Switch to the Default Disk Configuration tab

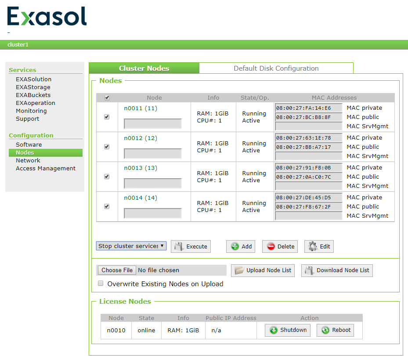[276, 68]
